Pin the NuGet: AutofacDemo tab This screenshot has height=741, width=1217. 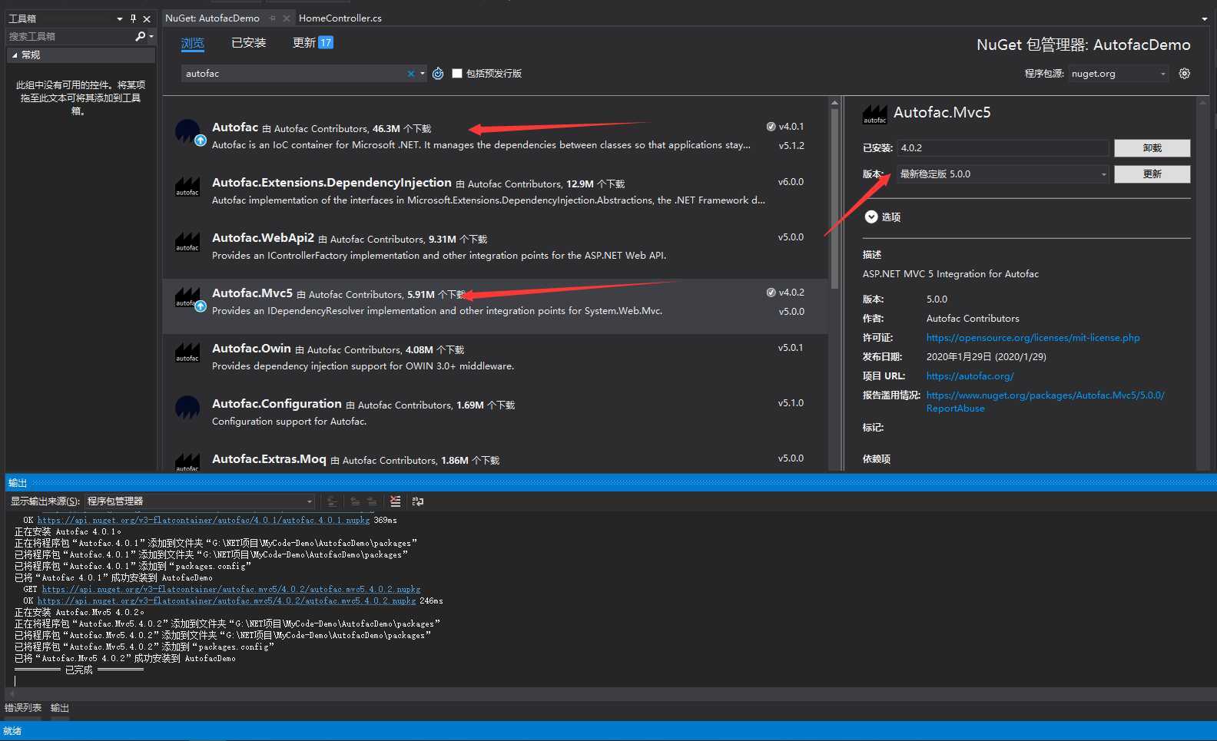273,18
